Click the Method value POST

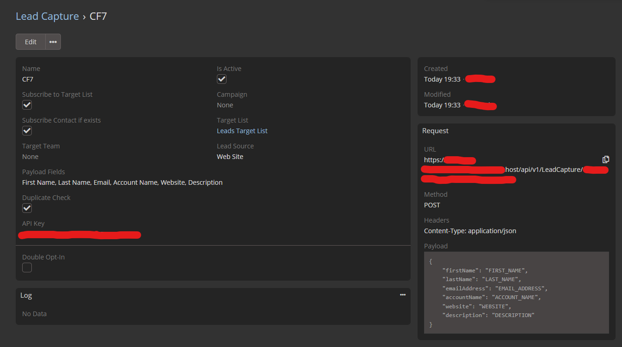coord(432,205)
